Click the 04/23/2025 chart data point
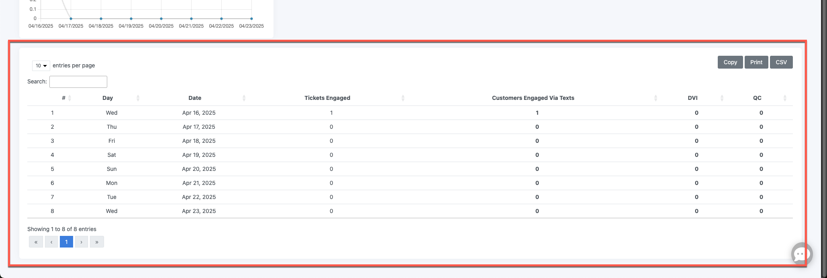Screen dimensions: 827x278 251,18
